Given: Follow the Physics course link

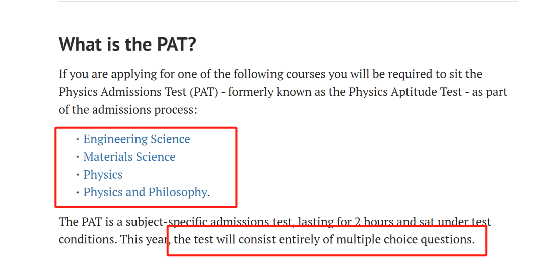Looking at the screenshot, I should click(x=103, y=175).
